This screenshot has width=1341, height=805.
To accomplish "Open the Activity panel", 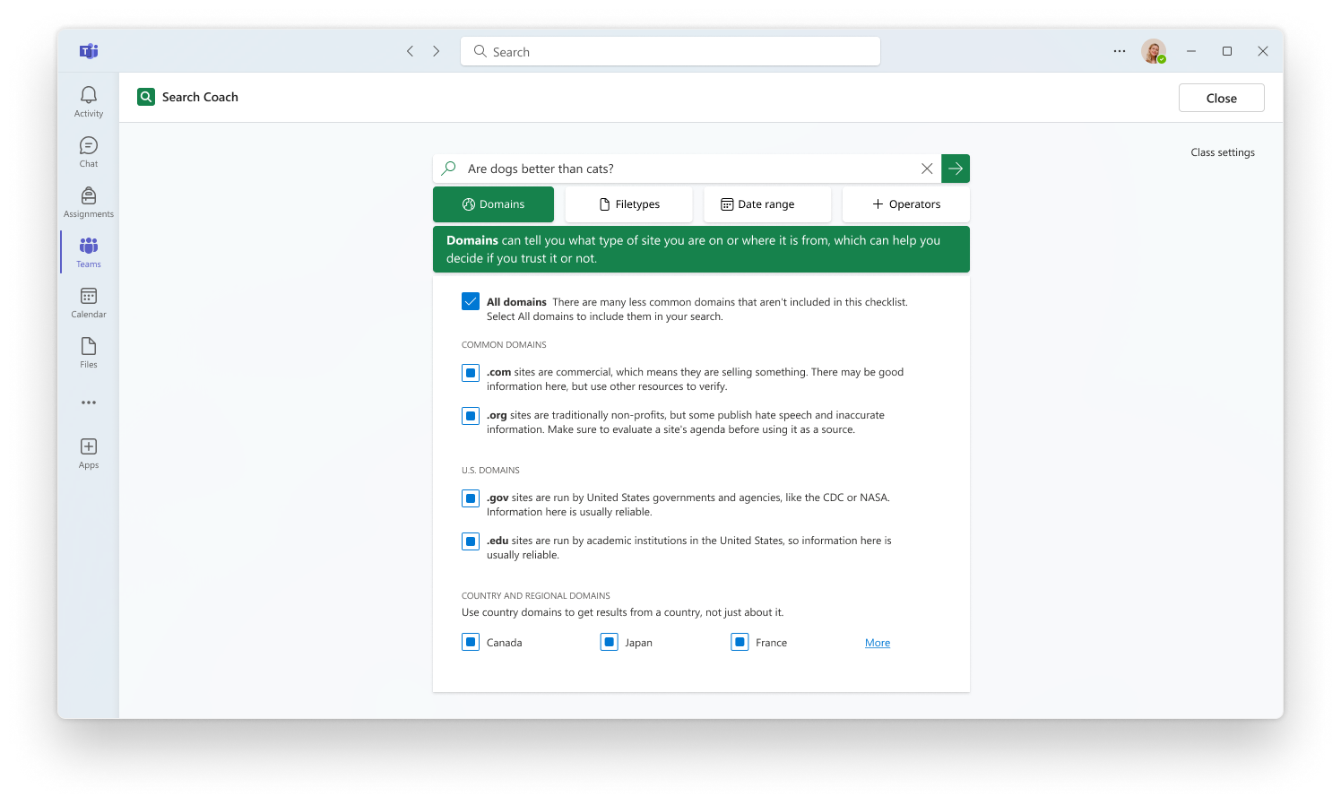I will (x=88, y=100).
